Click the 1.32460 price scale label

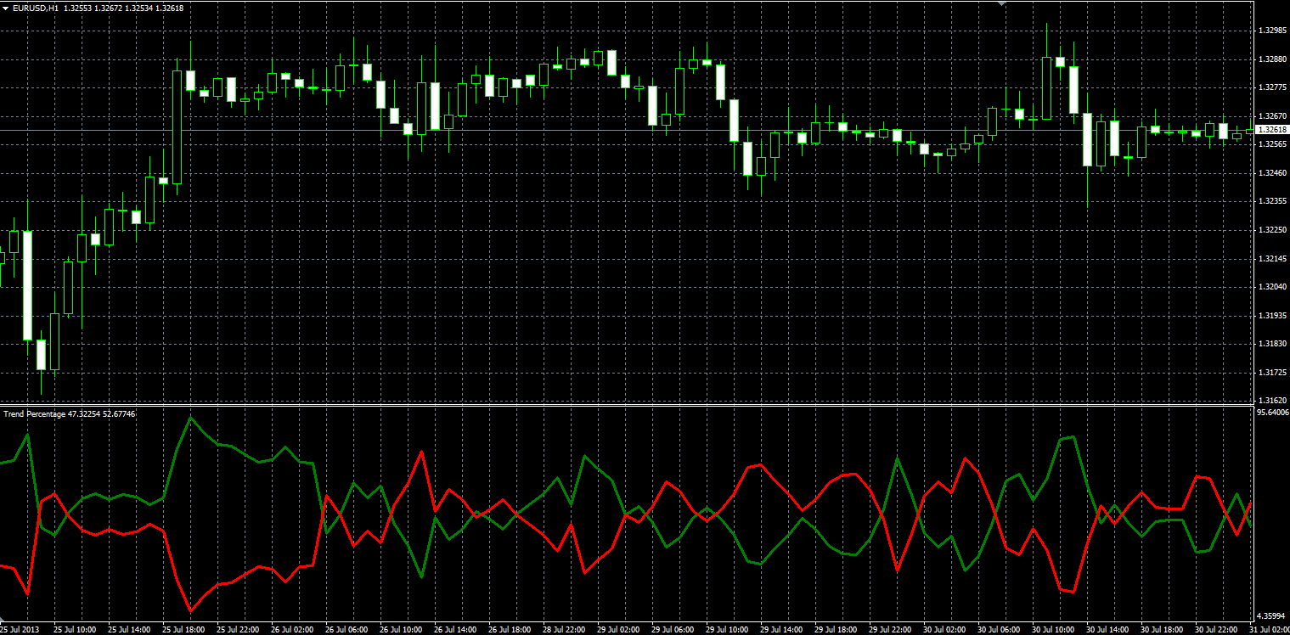pyautogui.click(x=1270, y=172)
